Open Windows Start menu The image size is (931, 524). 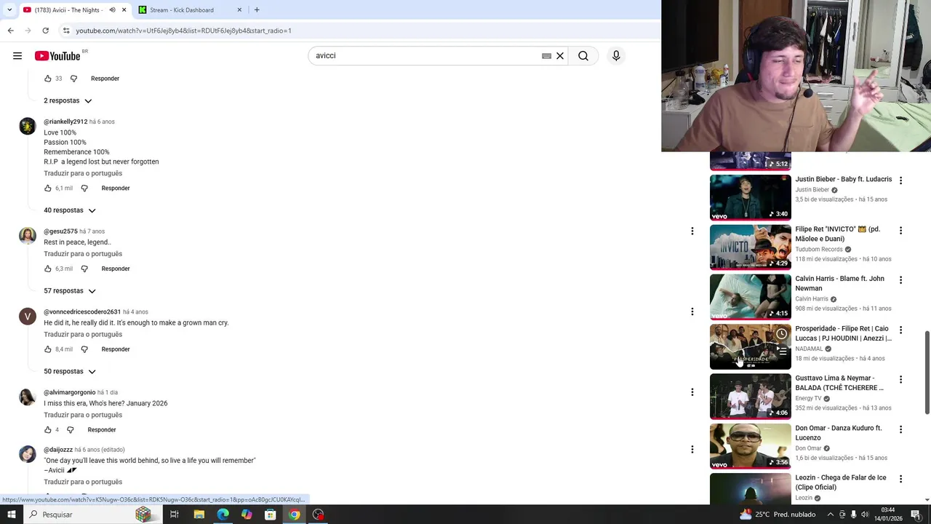point(11,515)
